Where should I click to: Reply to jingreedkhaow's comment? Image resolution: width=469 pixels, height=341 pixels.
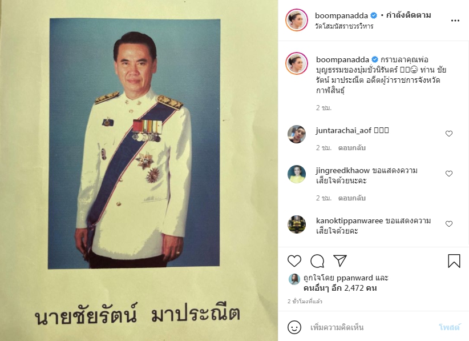[351, 198]
